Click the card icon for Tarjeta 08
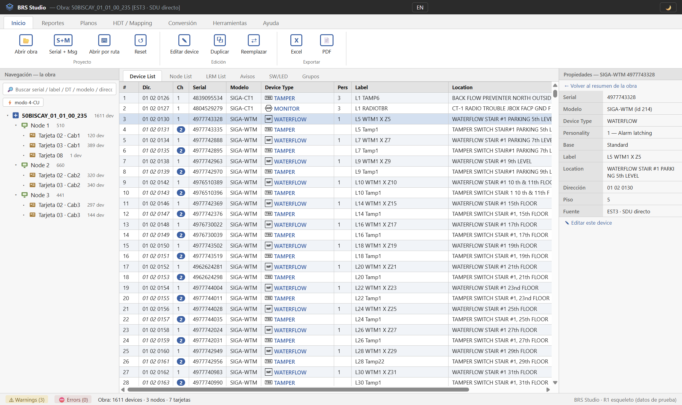 pyautogui.click(x=32, y=155)
